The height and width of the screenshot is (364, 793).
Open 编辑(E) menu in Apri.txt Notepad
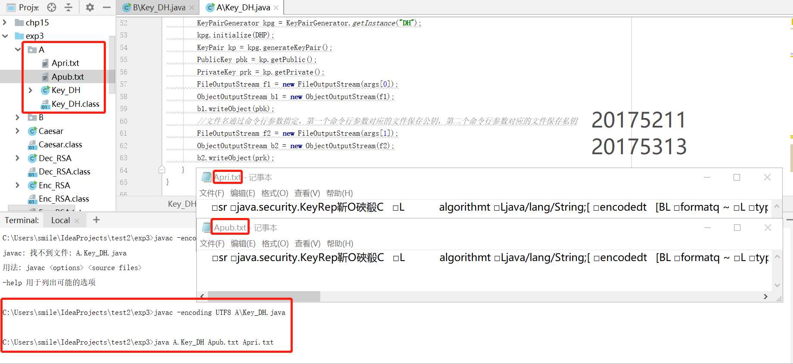pyautogui.click(x=243, y=193)
